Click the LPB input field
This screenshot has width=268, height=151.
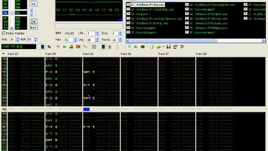pos(91,34)
